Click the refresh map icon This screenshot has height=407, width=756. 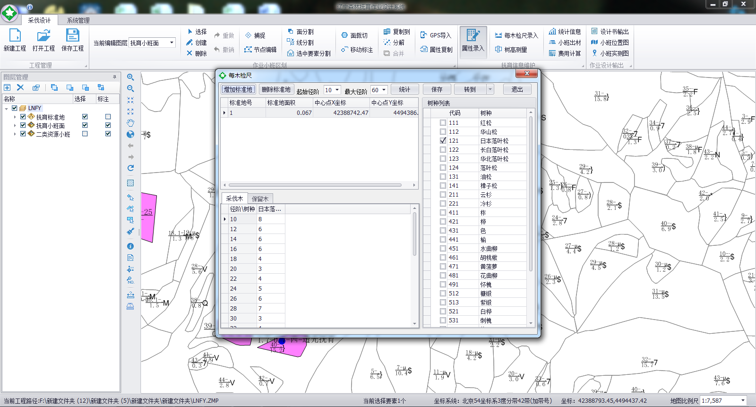[x=130, y=168]
